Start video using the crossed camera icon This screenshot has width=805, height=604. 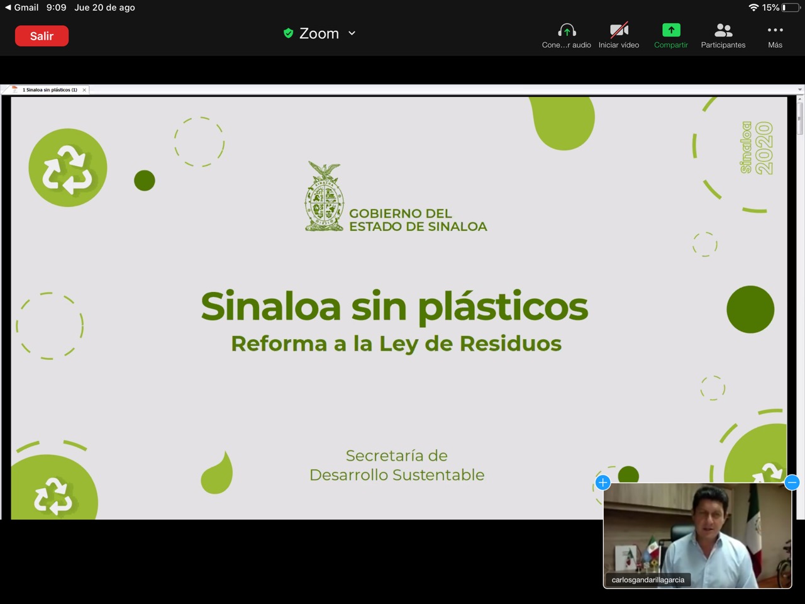(619, 31)
